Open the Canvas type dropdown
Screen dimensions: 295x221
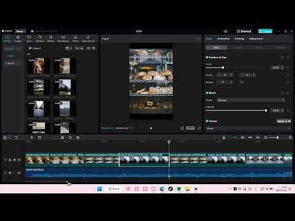(x=248, y=128)
